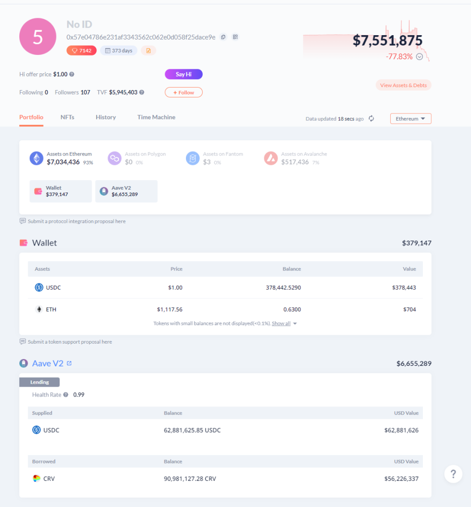Copy the wallet address icon
The image size is (471, 507).
click(x=223, y=37)
